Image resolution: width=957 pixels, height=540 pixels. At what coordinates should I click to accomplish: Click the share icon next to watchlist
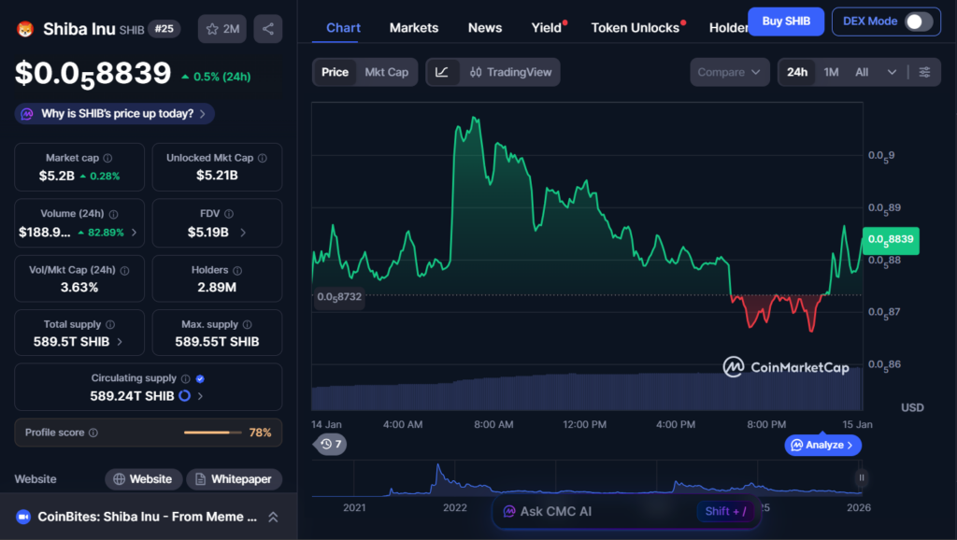pyautogui.click(x=268, y=29)
